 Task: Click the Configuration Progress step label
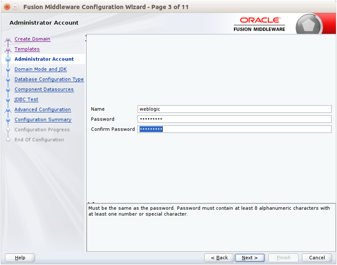coord(42,130)
